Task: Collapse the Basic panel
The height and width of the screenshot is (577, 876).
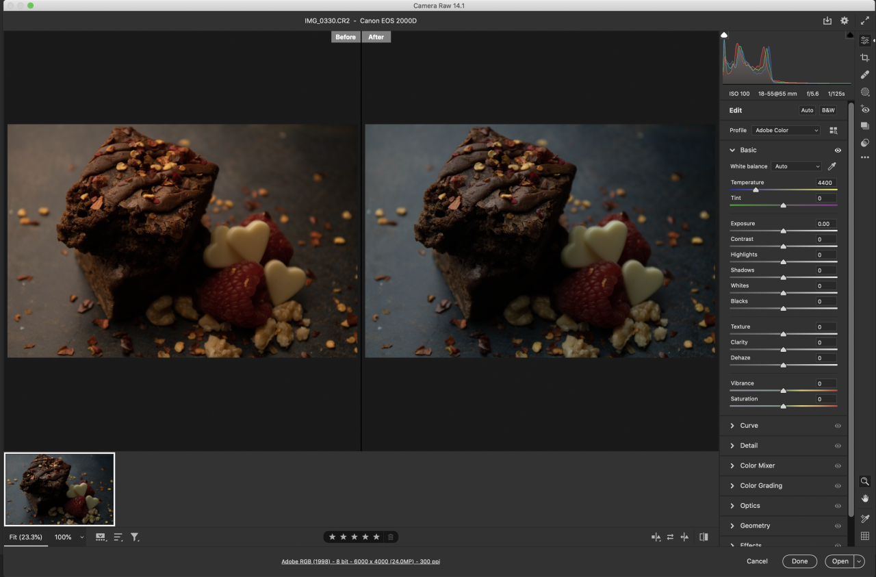Action: (732, 150)
